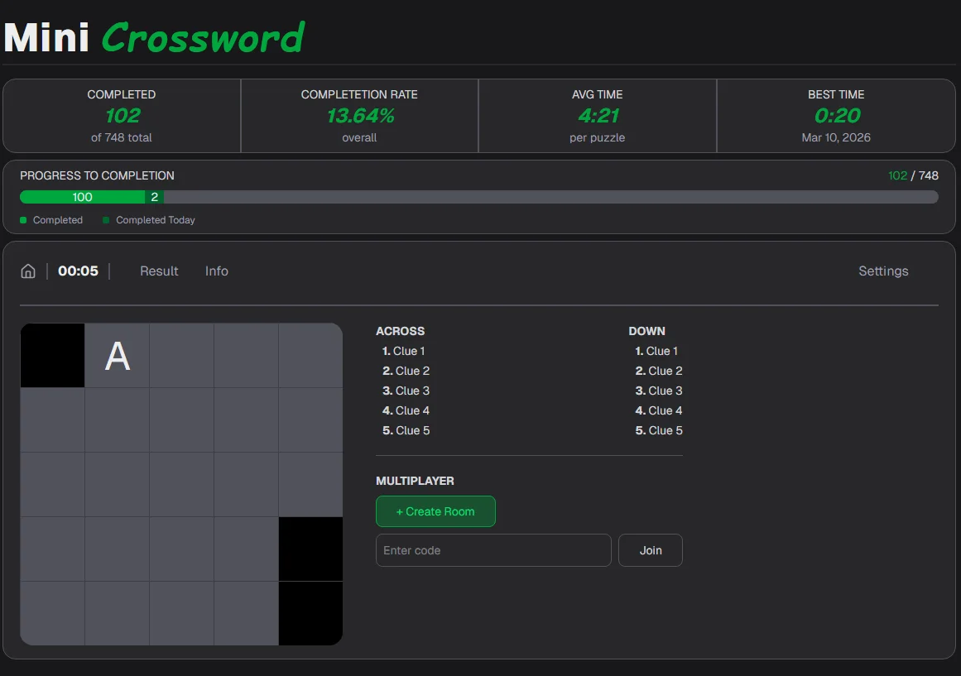Click the crossword cell containing letter A

pyautogui.click(x=118, y=356)
